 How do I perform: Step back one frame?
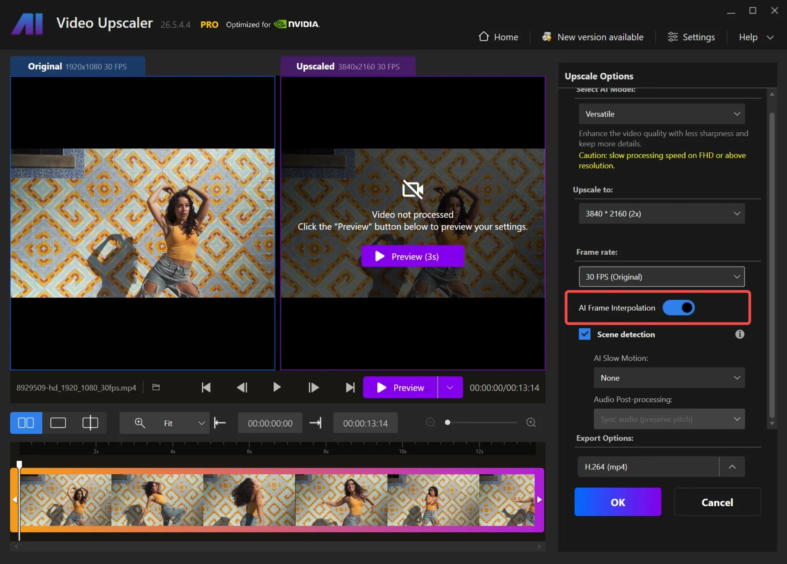click(x=242, y=387)
